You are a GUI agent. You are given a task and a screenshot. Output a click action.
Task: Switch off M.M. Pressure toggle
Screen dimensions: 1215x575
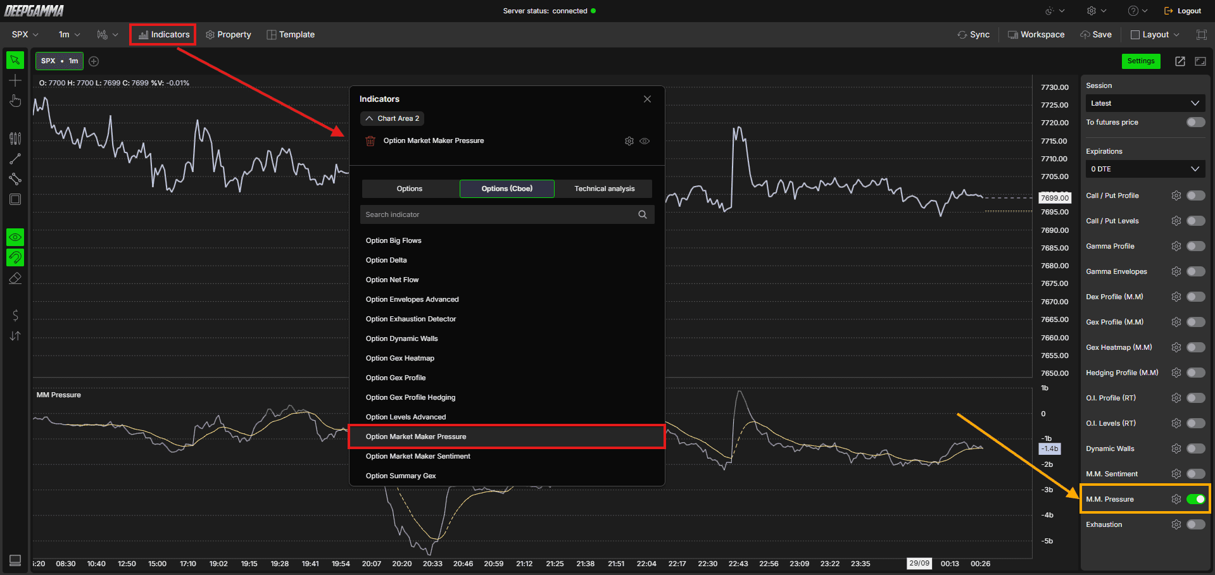1196,499
